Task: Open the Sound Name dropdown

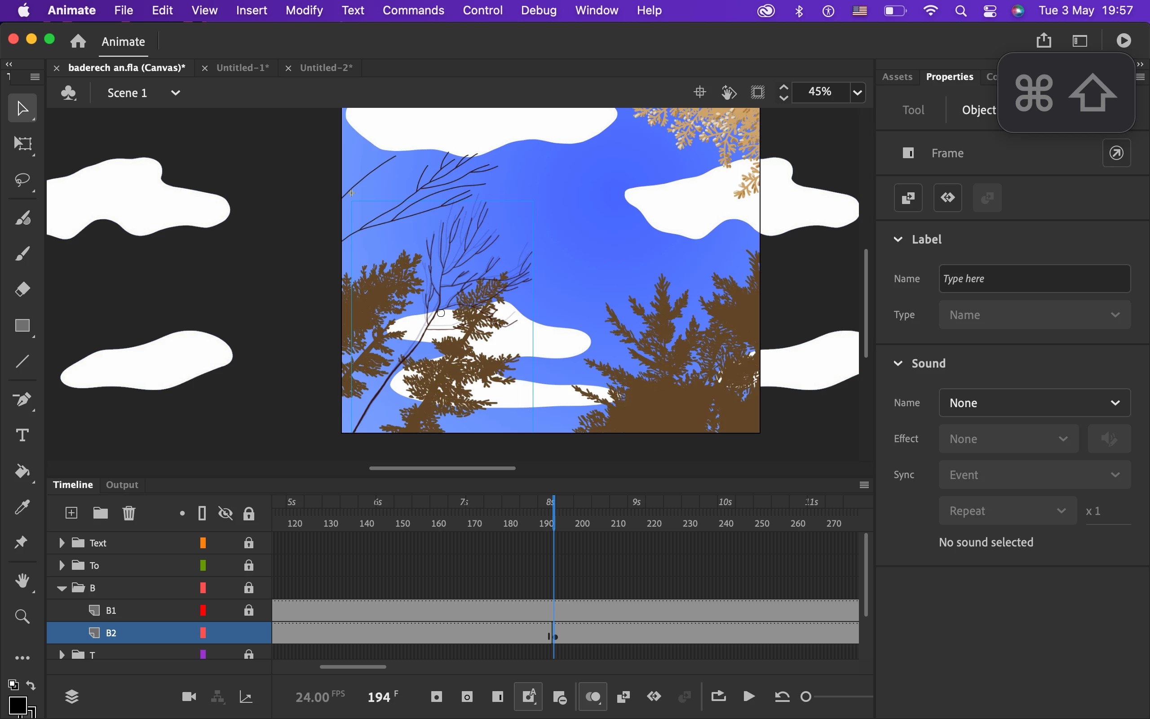Action: click(1034, 403)
